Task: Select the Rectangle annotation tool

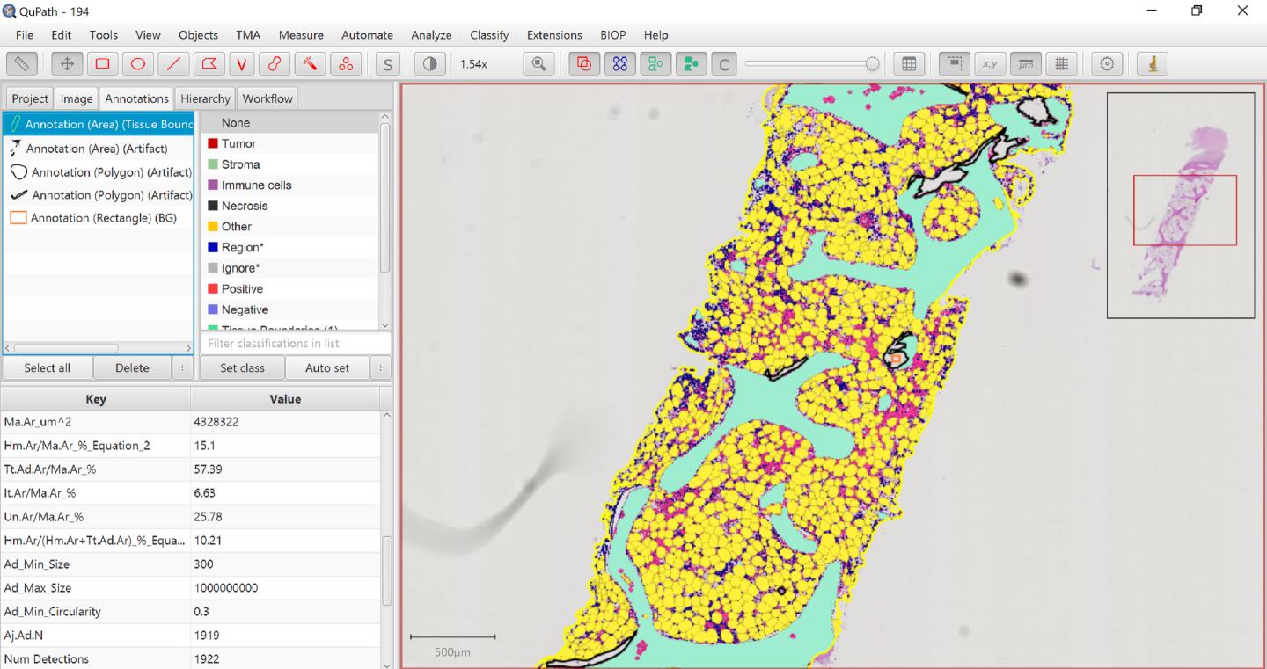Action: click(101, 63)
